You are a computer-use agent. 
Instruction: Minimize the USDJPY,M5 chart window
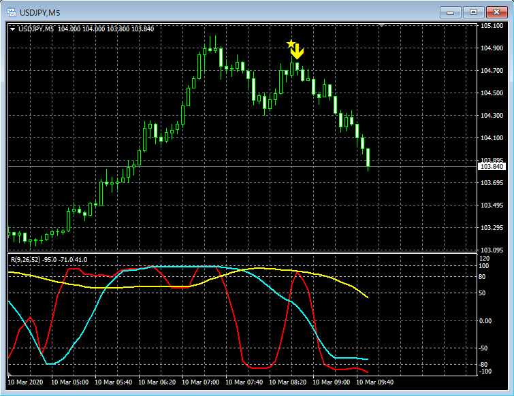pyautogui.click(x=451, y=12)
